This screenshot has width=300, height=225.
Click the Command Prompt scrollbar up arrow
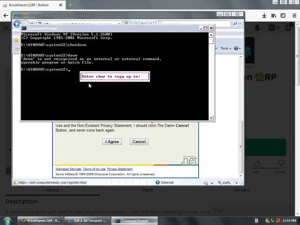tap(211, 35)
